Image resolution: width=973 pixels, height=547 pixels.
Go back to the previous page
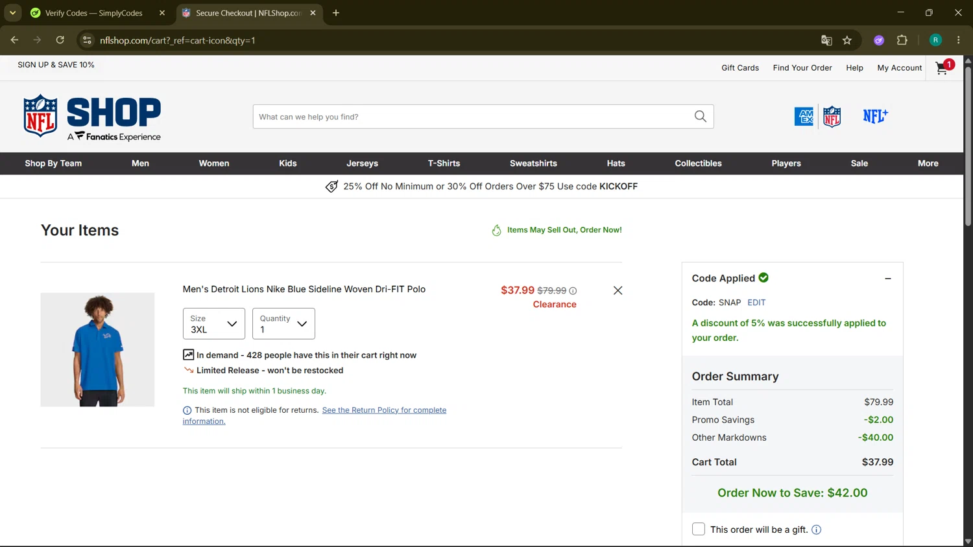(14, 40)
